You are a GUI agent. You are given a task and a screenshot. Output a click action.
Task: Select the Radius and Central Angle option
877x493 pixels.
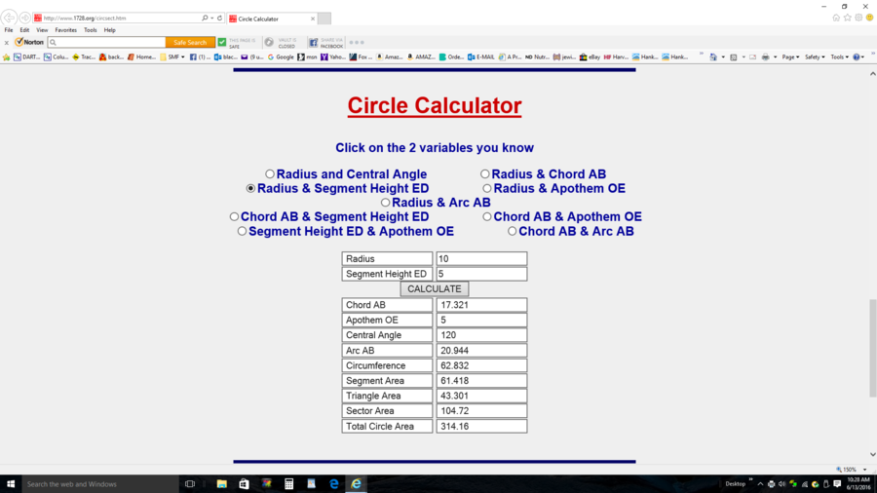(270, 174)
